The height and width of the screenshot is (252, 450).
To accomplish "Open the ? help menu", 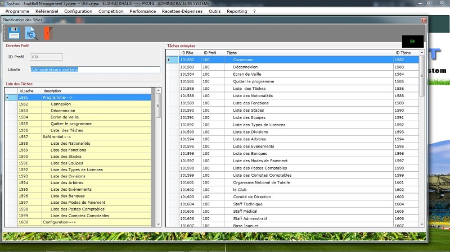I will 254,11.
